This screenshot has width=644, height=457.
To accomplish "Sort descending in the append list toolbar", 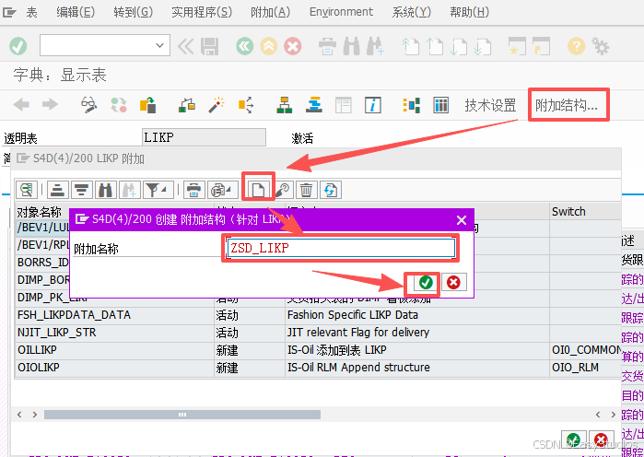I will [82, 190].
